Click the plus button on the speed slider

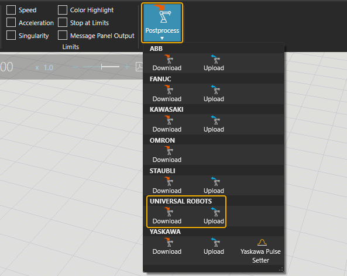click(x=127, y=67)
